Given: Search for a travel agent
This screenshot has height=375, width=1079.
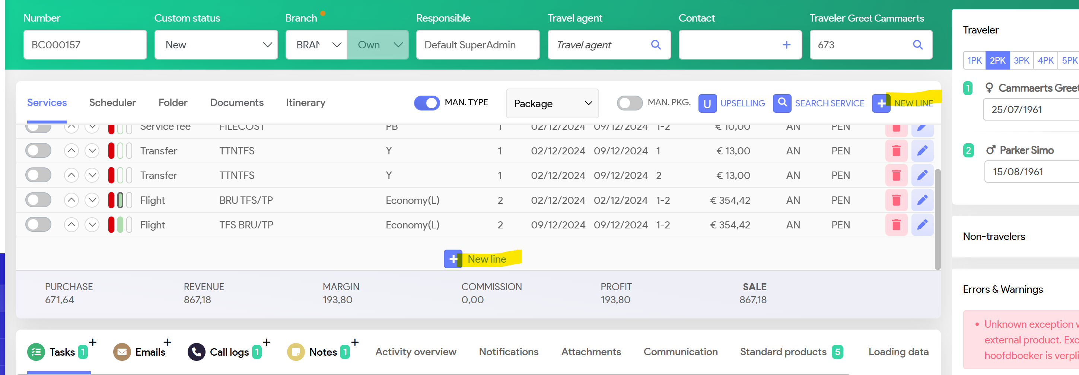Looking at the screenshot, I should [656, 45].
